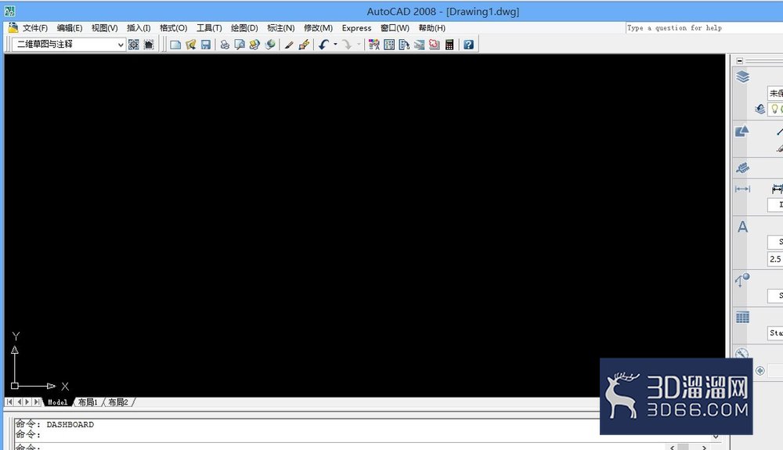Viewport: 783px width, 450px height.
Task: Click the Tables panel grid icon
Action: (x=742, y=317)
